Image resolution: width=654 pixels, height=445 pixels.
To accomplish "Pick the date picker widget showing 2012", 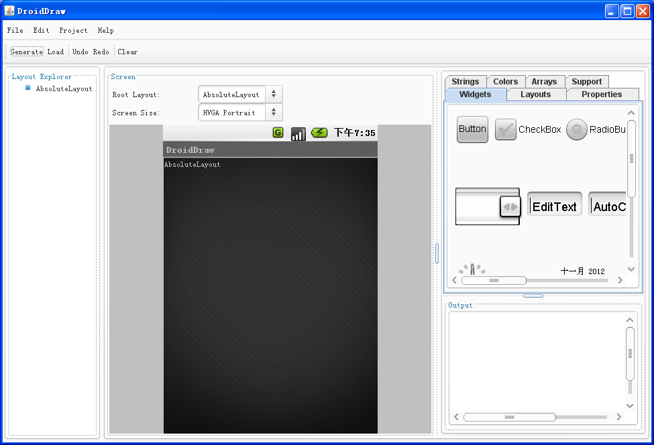I will tap(582, 271).
